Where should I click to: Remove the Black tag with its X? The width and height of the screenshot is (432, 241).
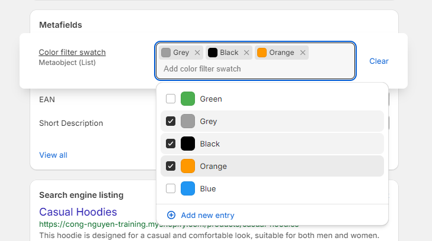pyautogui.click(x=247, y=53)
